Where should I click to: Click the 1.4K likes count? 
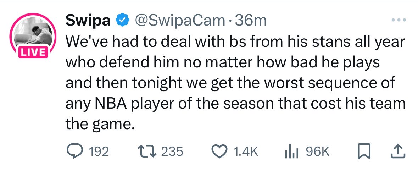[245, 152]
